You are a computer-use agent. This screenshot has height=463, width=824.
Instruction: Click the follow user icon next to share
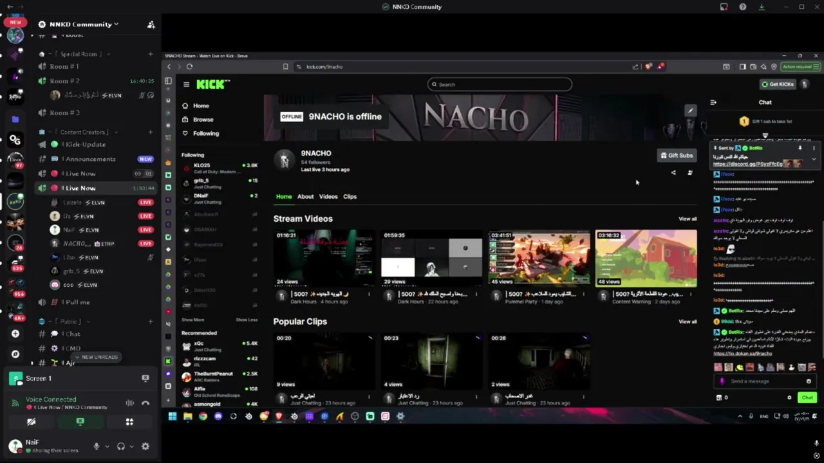[x=689, y=172]
